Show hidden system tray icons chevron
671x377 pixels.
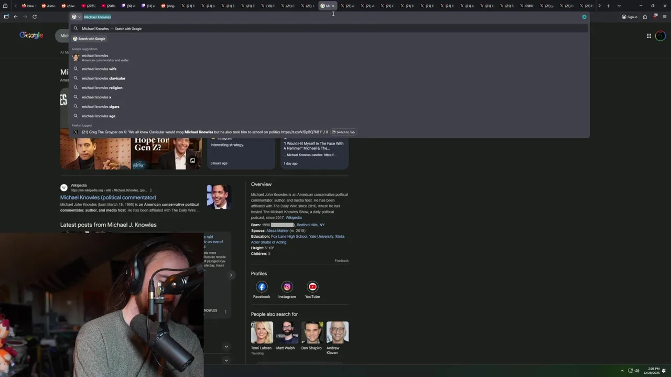(x=622, y=371)
